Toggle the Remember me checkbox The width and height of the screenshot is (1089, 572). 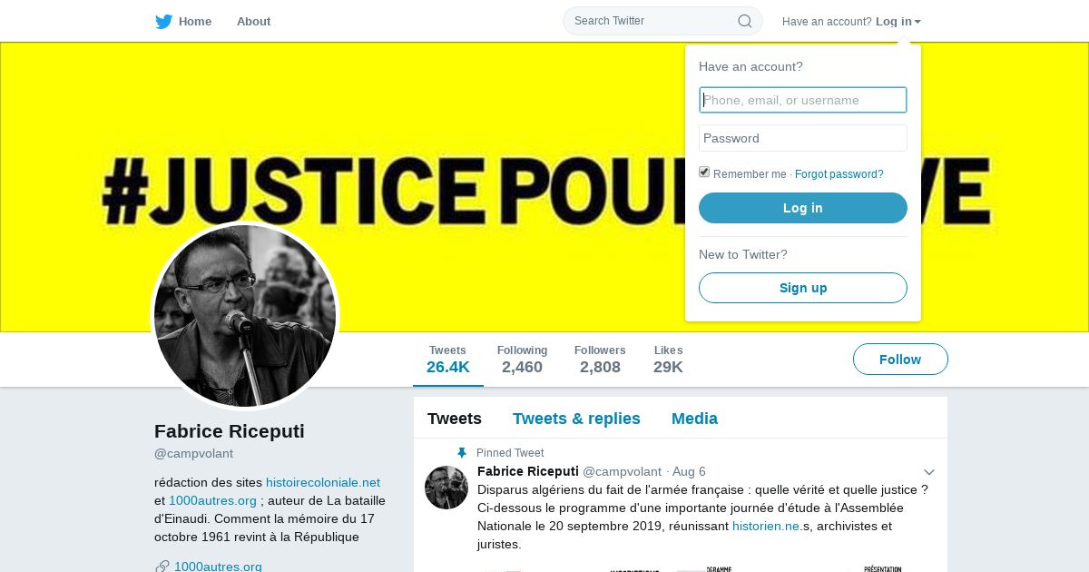point(704,173)
